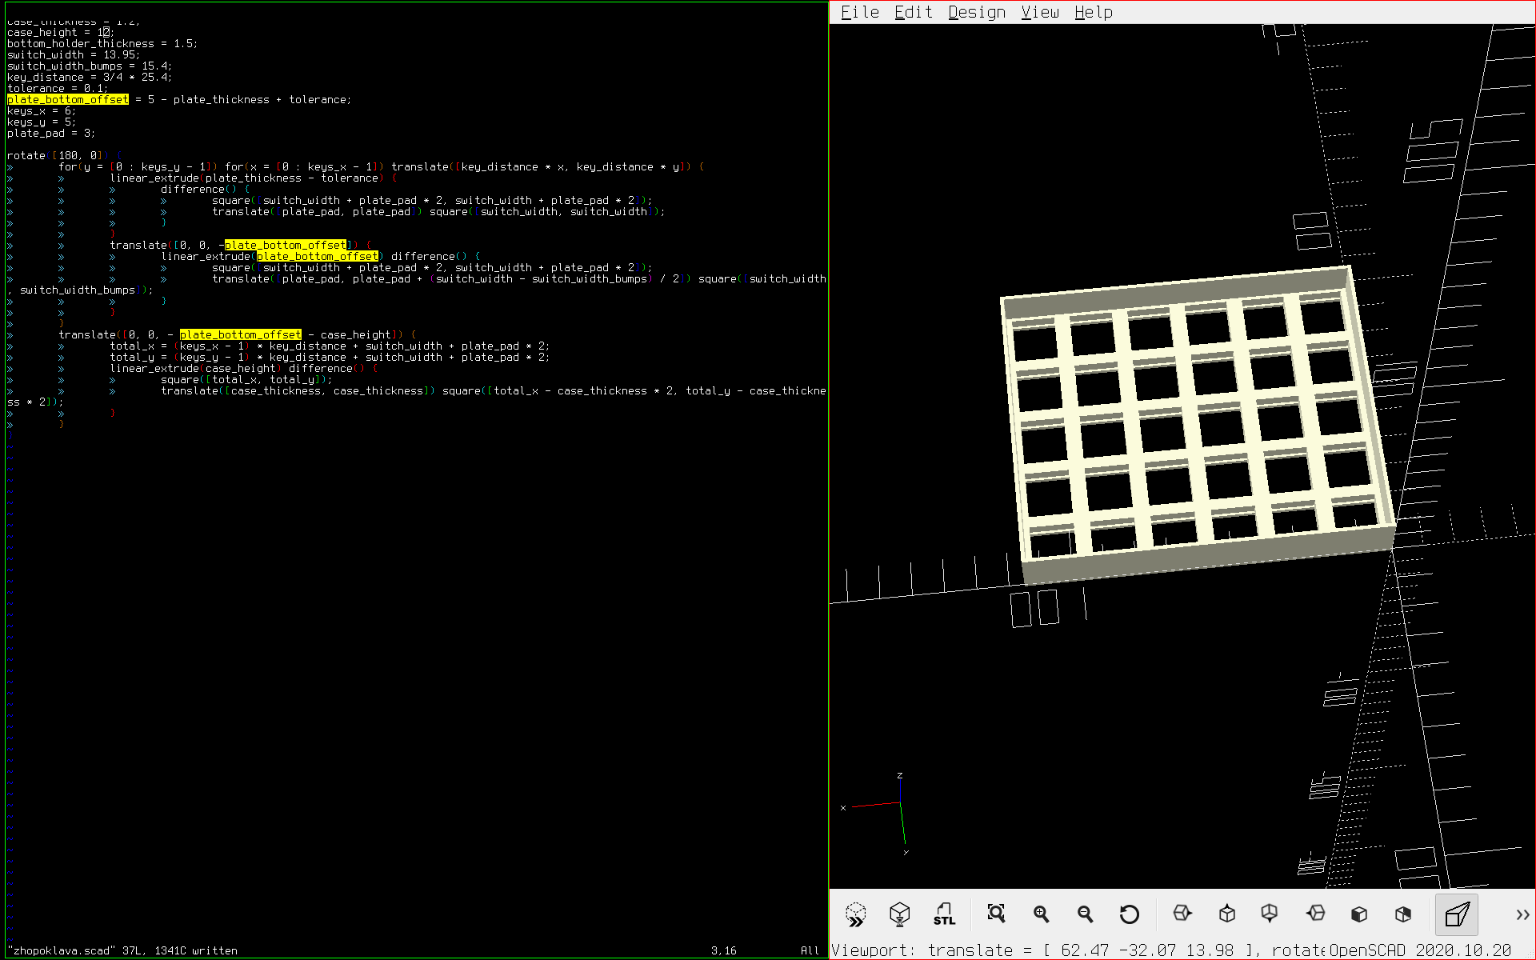The width and height of the screenshot is (1536, 960).
Task: Toggle the perspective projection button
Action: point(1457,914)
